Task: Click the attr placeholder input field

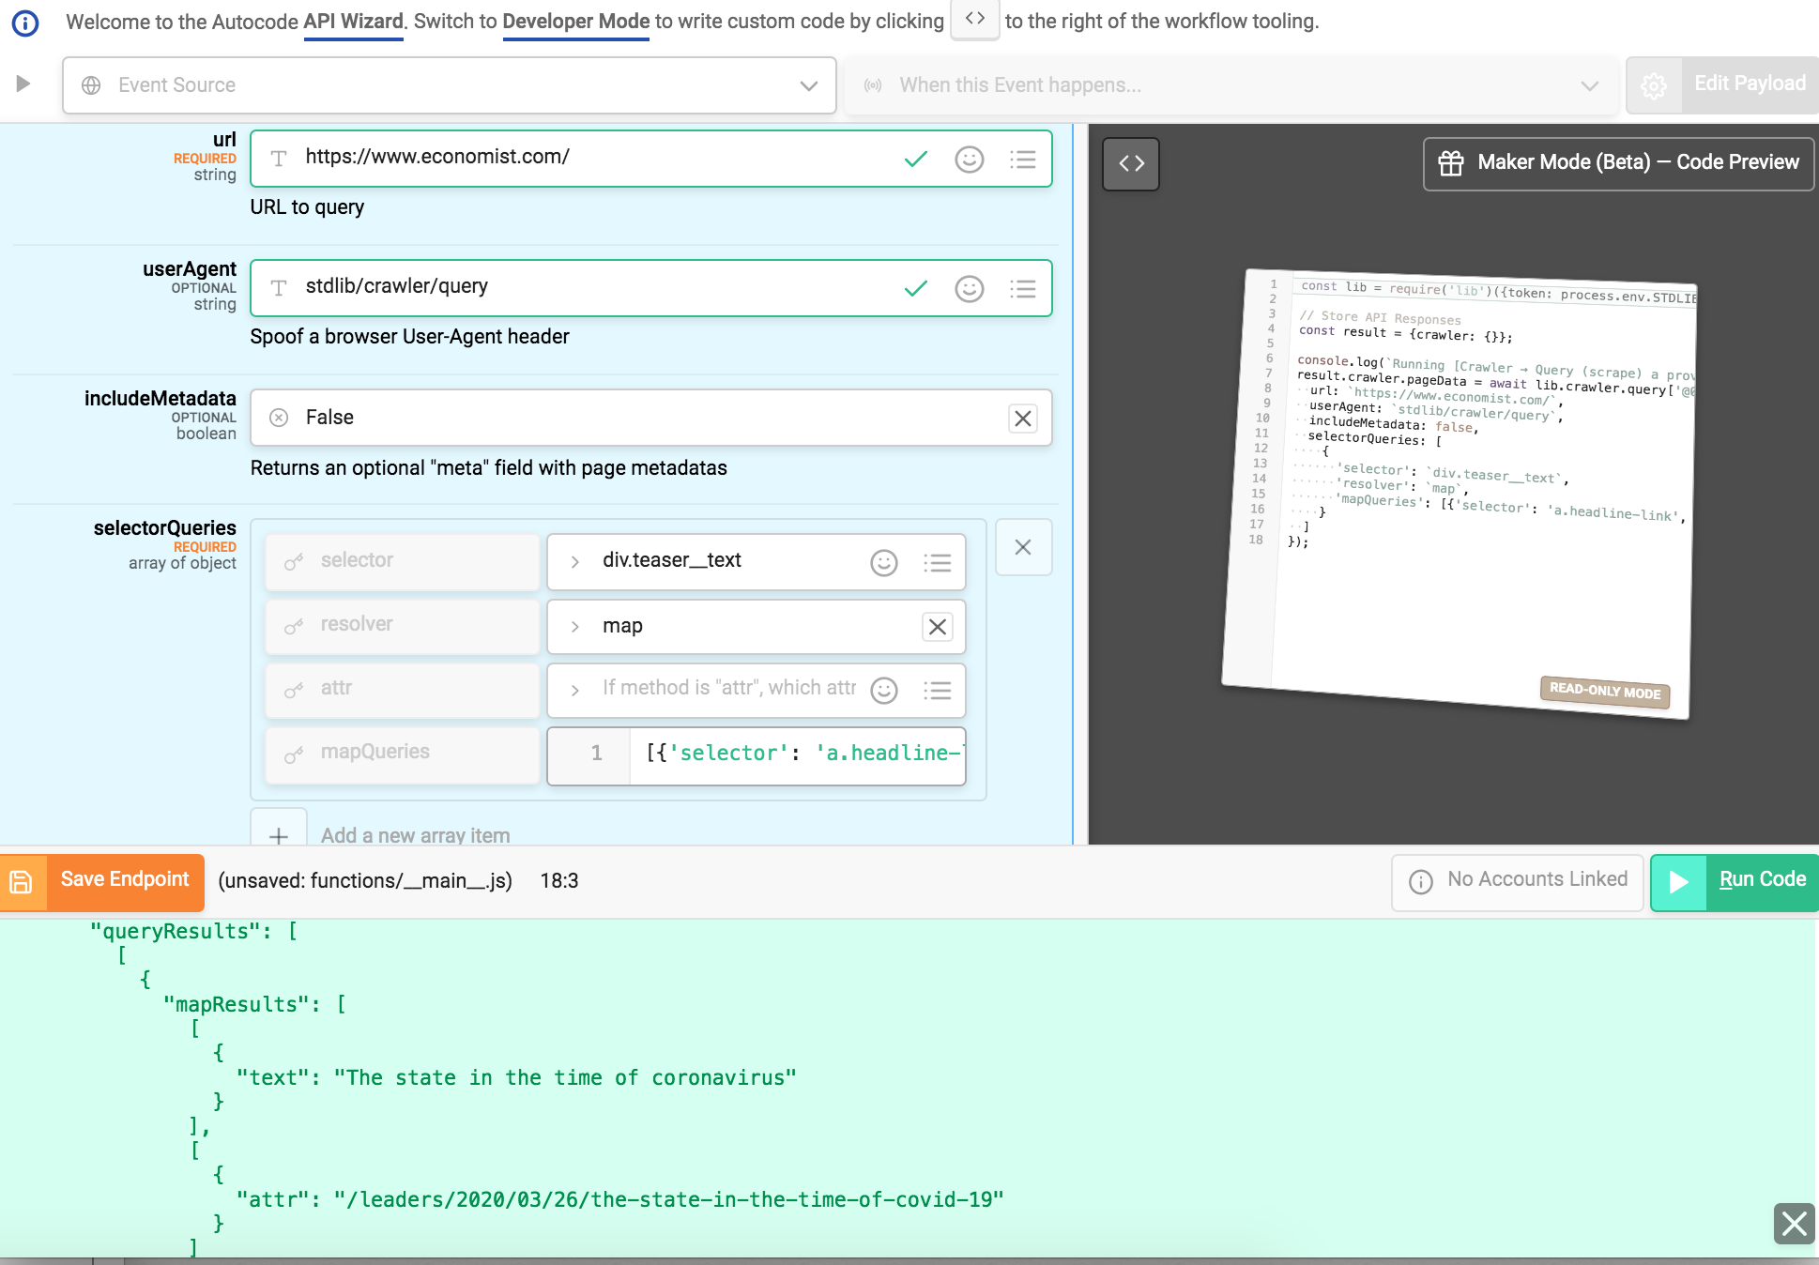Action: [x=757, y=691]
